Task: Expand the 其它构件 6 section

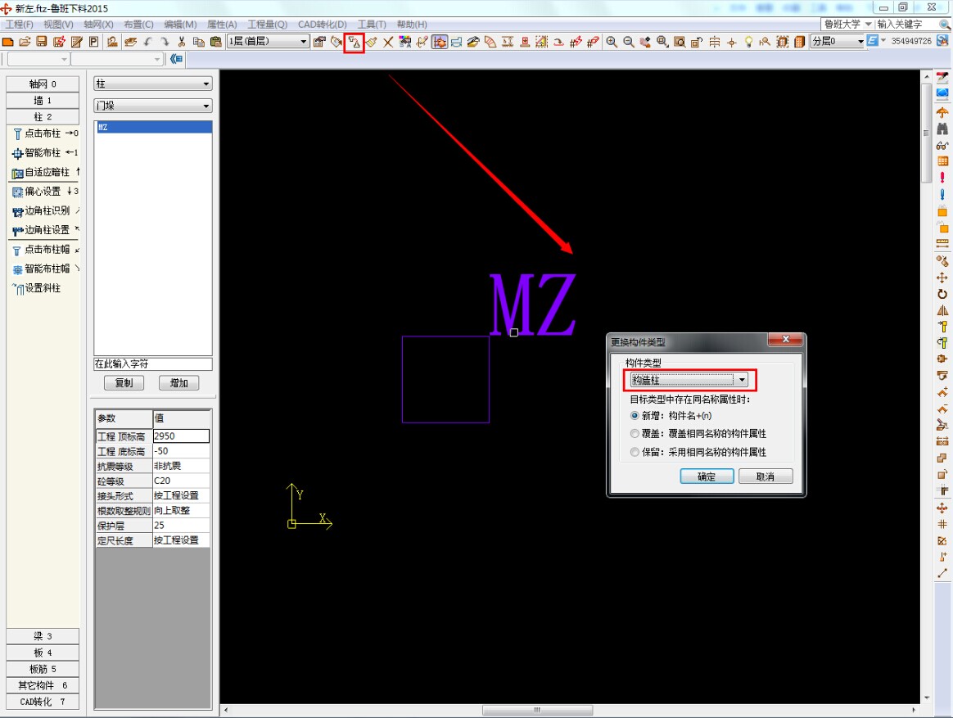Action: (43, 686)
